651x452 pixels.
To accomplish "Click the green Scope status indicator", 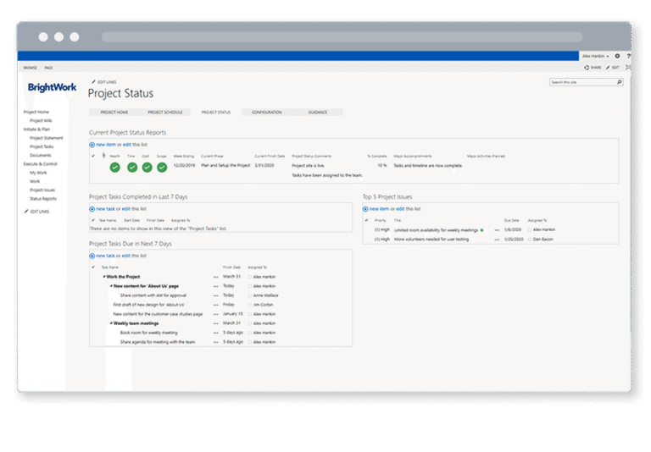I will click(162, 167).
